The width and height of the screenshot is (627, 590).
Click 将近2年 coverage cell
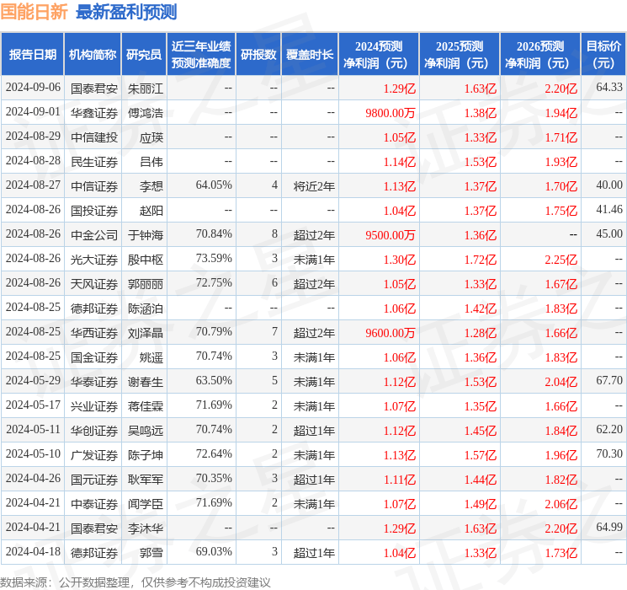[314, 186]
